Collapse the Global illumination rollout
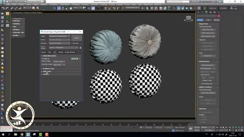 [61, 56]
